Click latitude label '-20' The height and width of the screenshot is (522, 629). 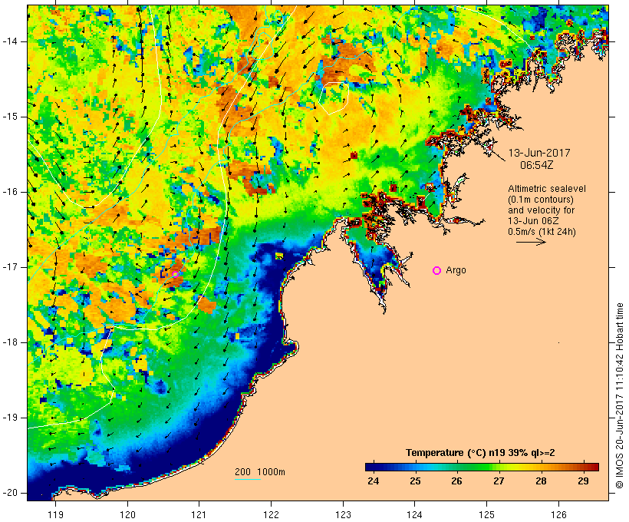(x=10, y=493)
